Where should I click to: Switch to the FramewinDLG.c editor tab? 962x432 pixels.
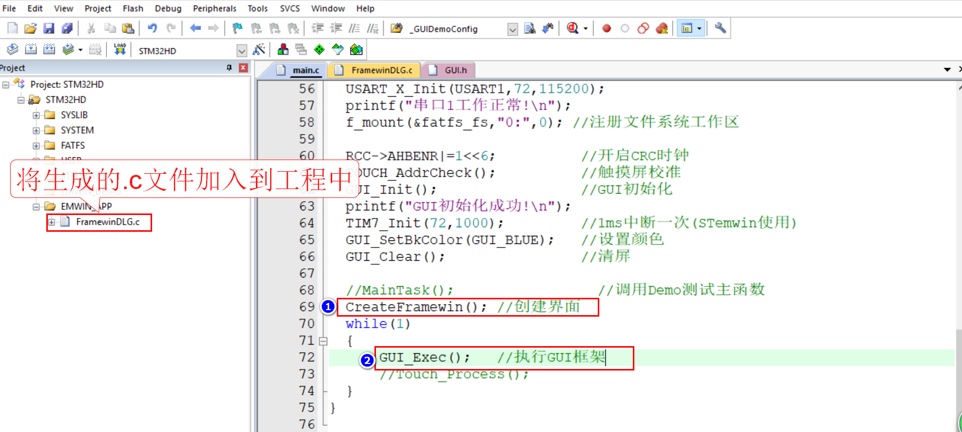pos(374,70)
